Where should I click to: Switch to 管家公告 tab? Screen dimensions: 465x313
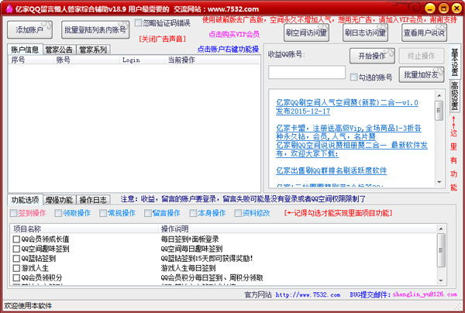pos(59,50)
